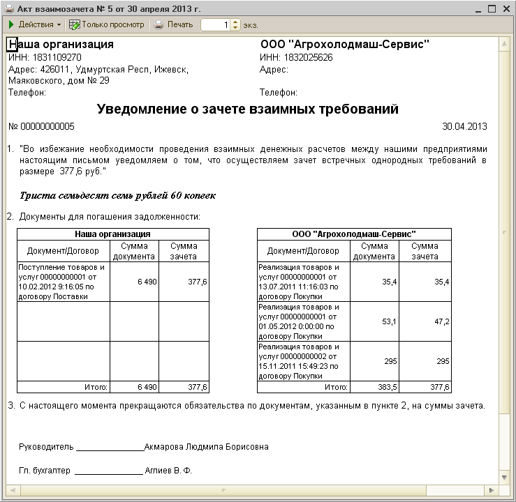Click the Поступление товаров и услуг document cell
The image size is (516, 502).
[64, 282]
